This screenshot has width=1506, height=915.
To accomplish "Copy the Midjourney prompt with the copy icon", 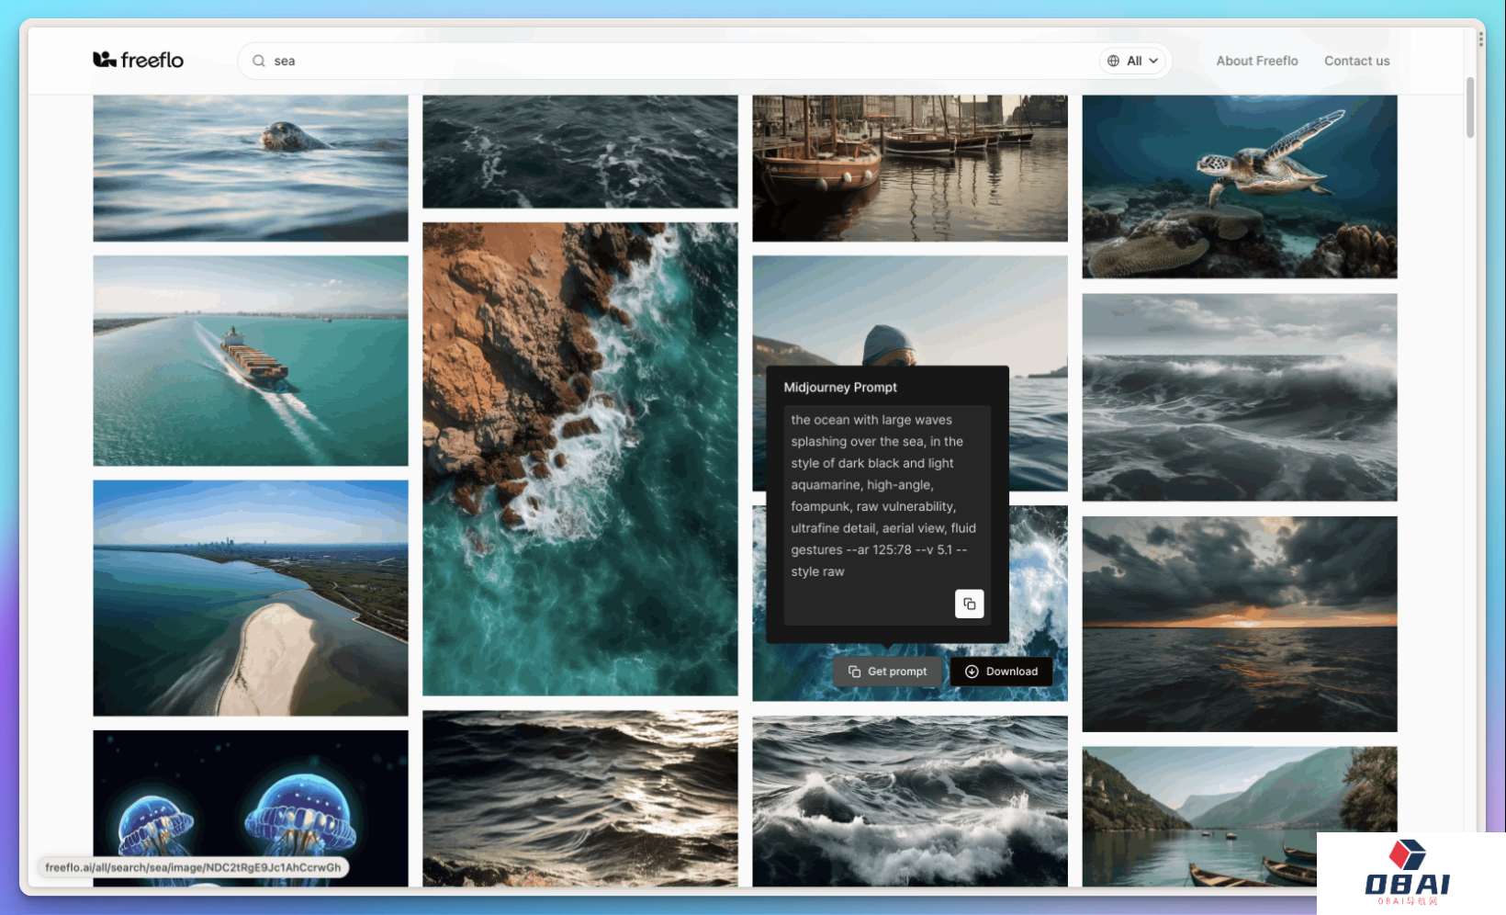I will click(x=969, y=604).
